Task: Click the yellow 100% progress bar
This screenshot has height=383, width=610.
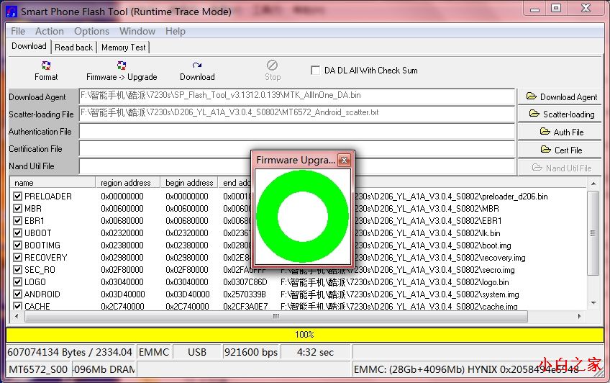Action: point(304,335)
